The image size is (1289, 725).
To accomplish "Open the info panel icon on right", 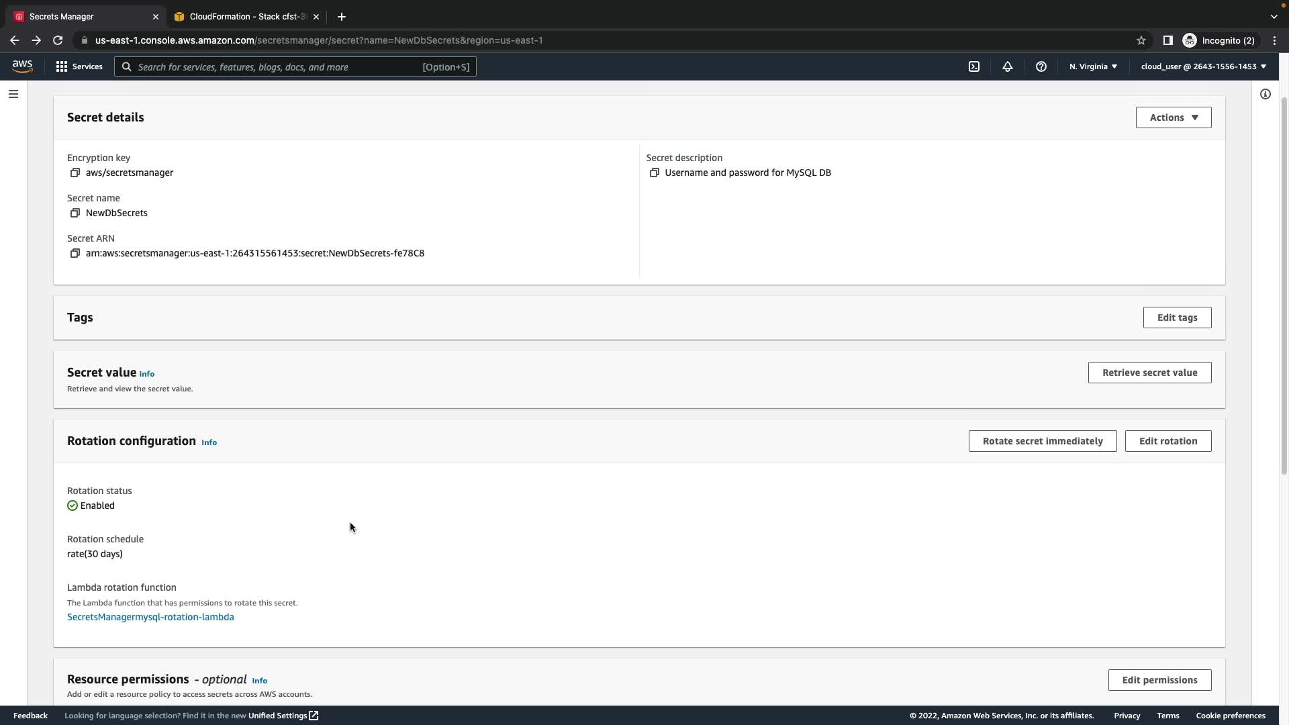I will [x=1265, y=94].
